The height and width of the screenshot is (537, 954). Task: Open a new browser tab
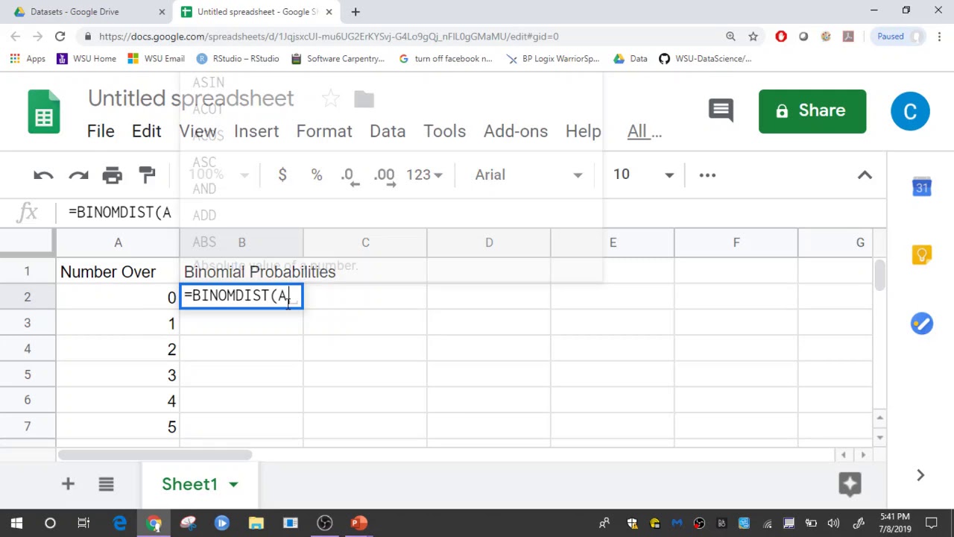point(356,12)
